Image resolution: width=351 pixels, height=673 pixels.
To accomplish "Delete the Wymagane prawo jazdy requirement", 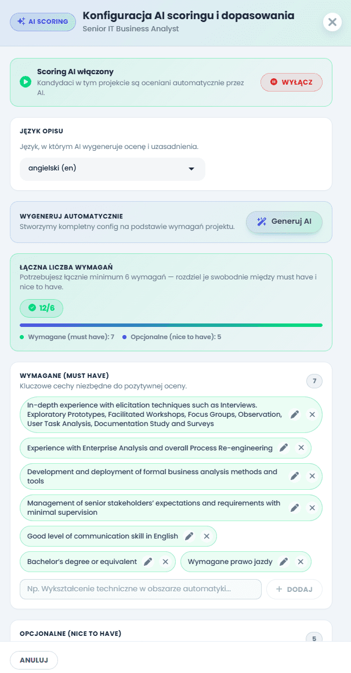I will tap(301, 562).
